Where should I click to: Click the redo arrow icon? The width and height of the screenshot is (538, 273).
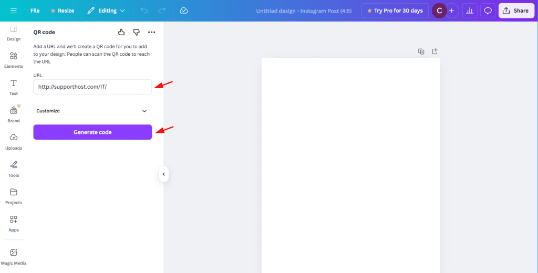coord(162,10)
